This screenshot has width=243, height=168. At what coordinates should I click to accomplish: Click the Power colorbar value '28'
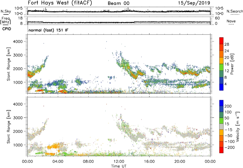tap(227, 44)
